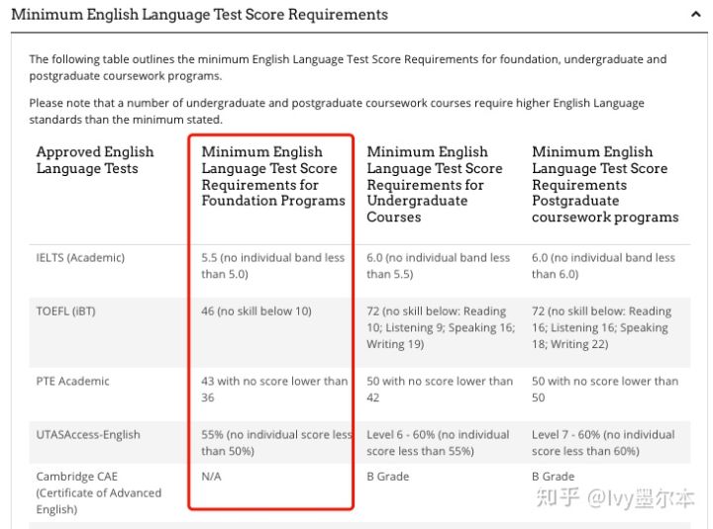Click UTASAccess foundation cell '55% ... less than 50%'

276,443
